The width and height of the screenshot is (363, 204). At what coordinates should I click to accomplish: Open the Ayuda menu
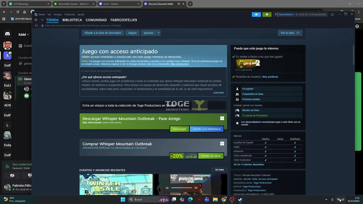(x=81, y=14)
